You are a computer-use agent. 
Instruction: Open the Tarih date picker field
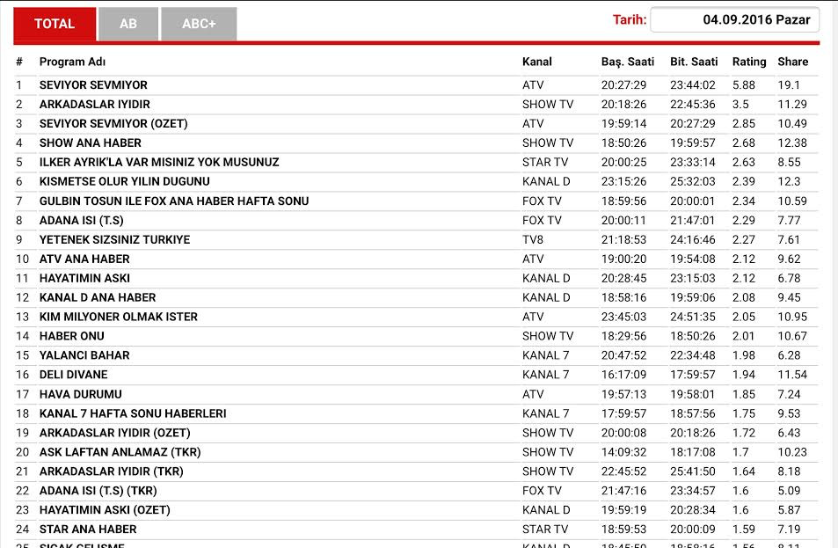coord(735,20)
